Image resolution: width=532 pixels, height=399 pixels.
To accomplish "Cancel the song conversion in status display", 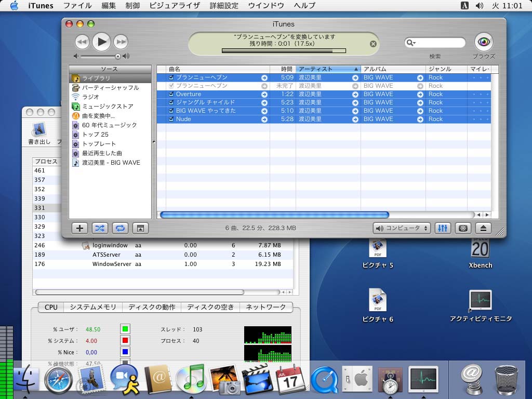I will click(373, 44).
